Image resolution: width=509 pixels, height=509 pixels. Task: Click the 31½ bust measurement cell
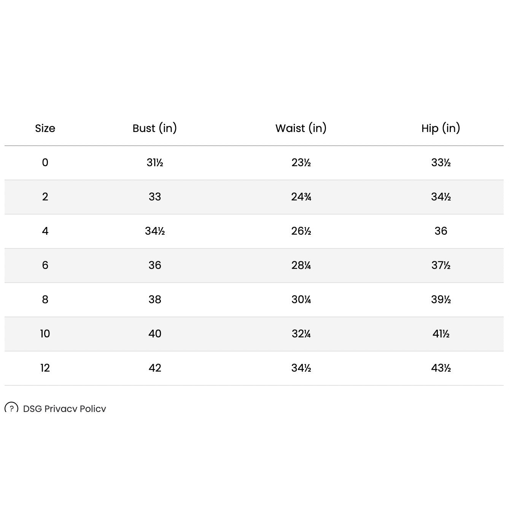click(x=154, y=162)
